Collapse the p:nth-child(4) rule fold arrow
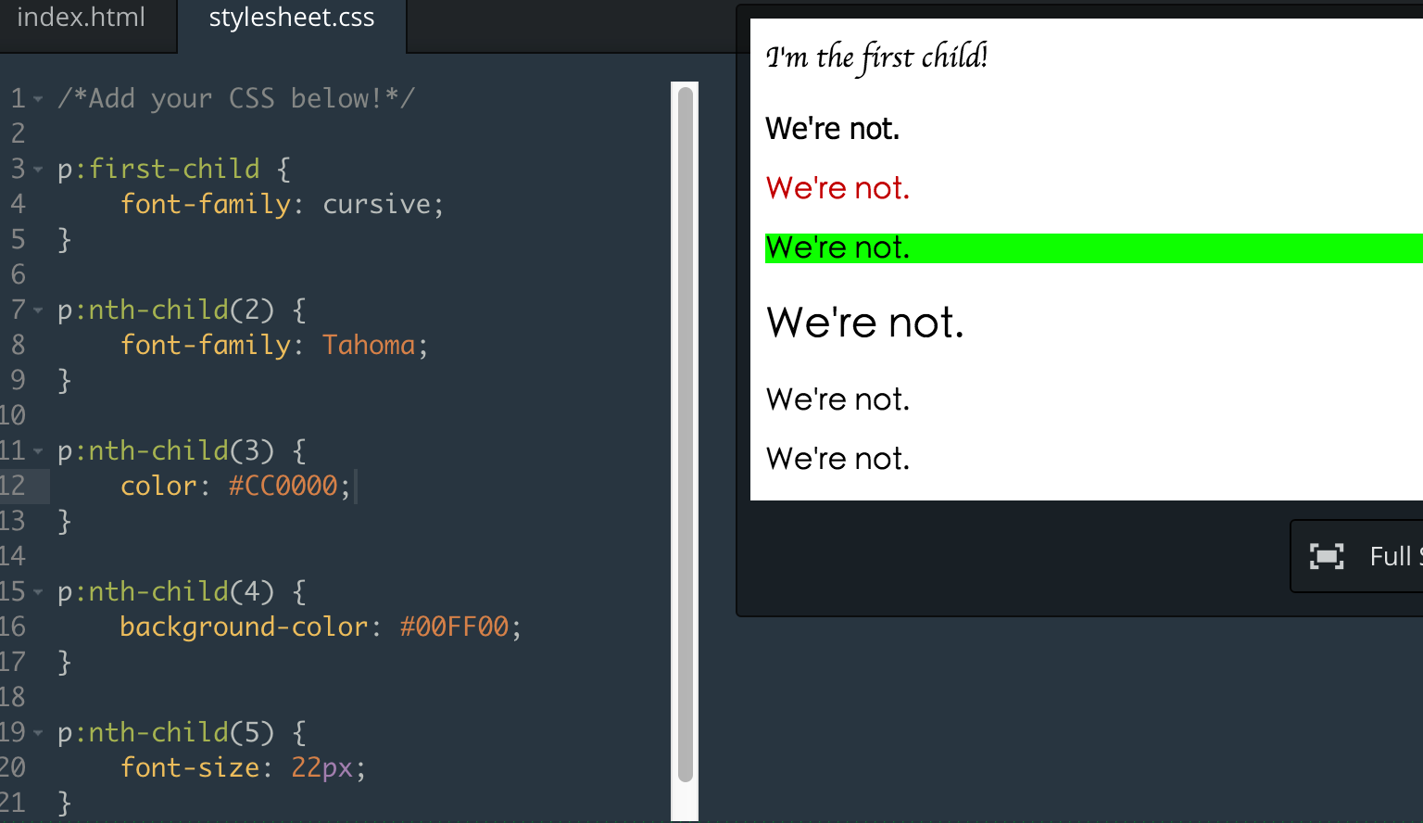This screenshot has width=1423, height=823. pyautogui.click(x=38, y=591)
